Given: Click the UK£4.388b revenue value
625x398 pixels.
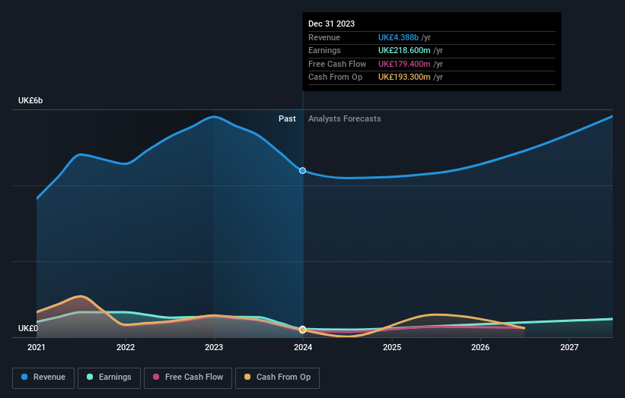Looking at the screenshot, I should point(398,37).
